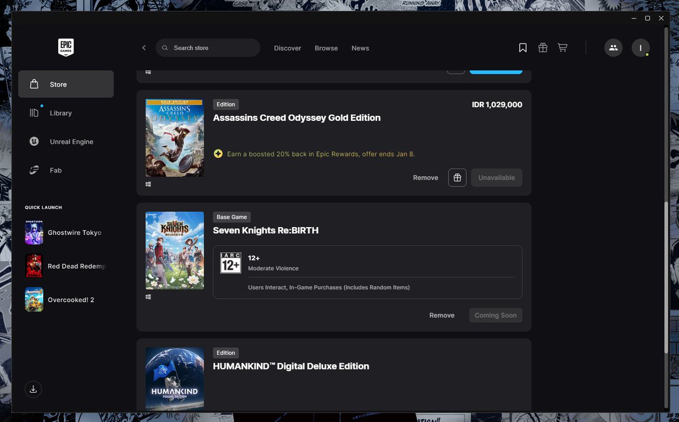
Task: Open the Store sidebar section
Action: (x=66, y=84)
